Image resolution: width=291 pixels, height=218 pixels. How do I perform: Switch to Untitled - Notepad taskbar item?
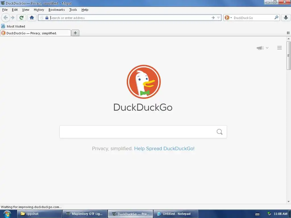(x=176, y=214)
